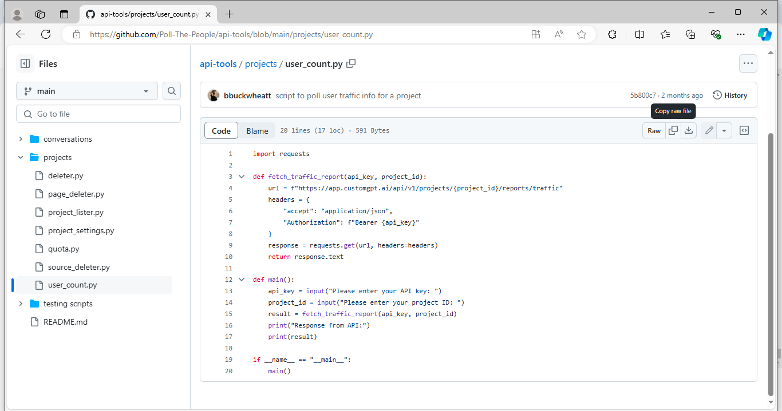Click the Go to file search field

point(98,114)
